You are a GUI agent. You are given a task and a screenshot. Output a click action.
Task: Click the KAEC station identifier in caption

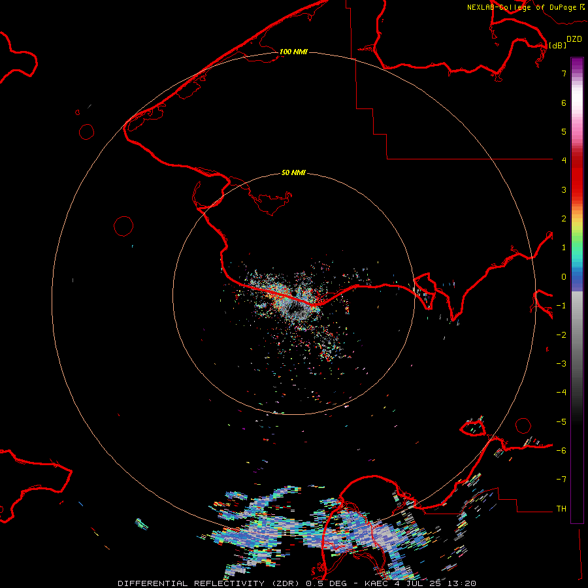(377, 583)
